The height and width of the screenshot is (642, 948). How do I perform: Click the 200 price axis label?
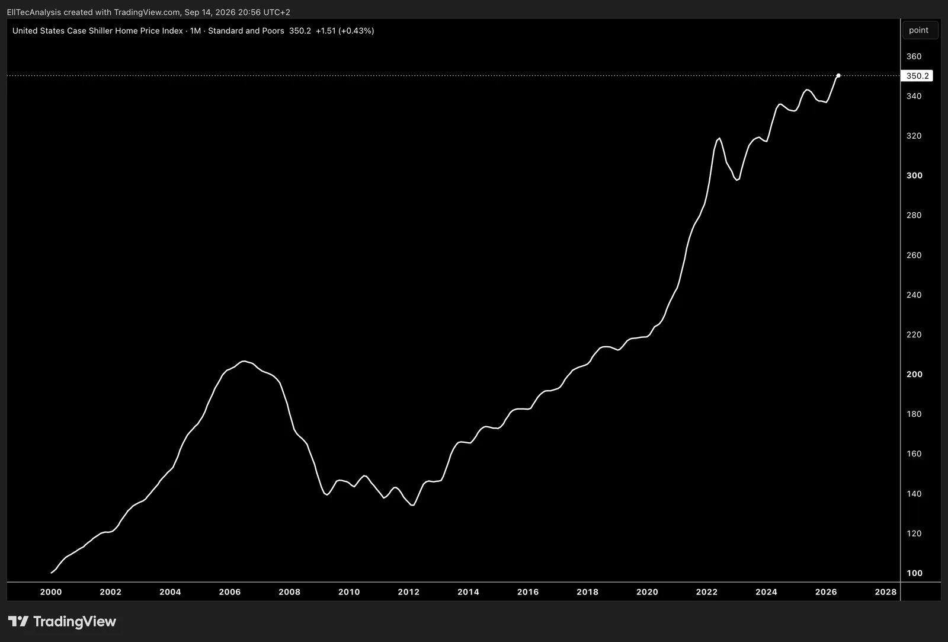[x=914, y=374]
